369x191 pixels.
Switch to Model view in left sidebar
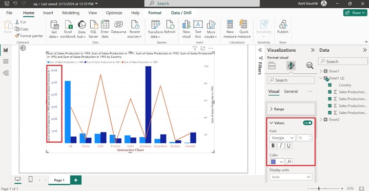coord(6,73)
